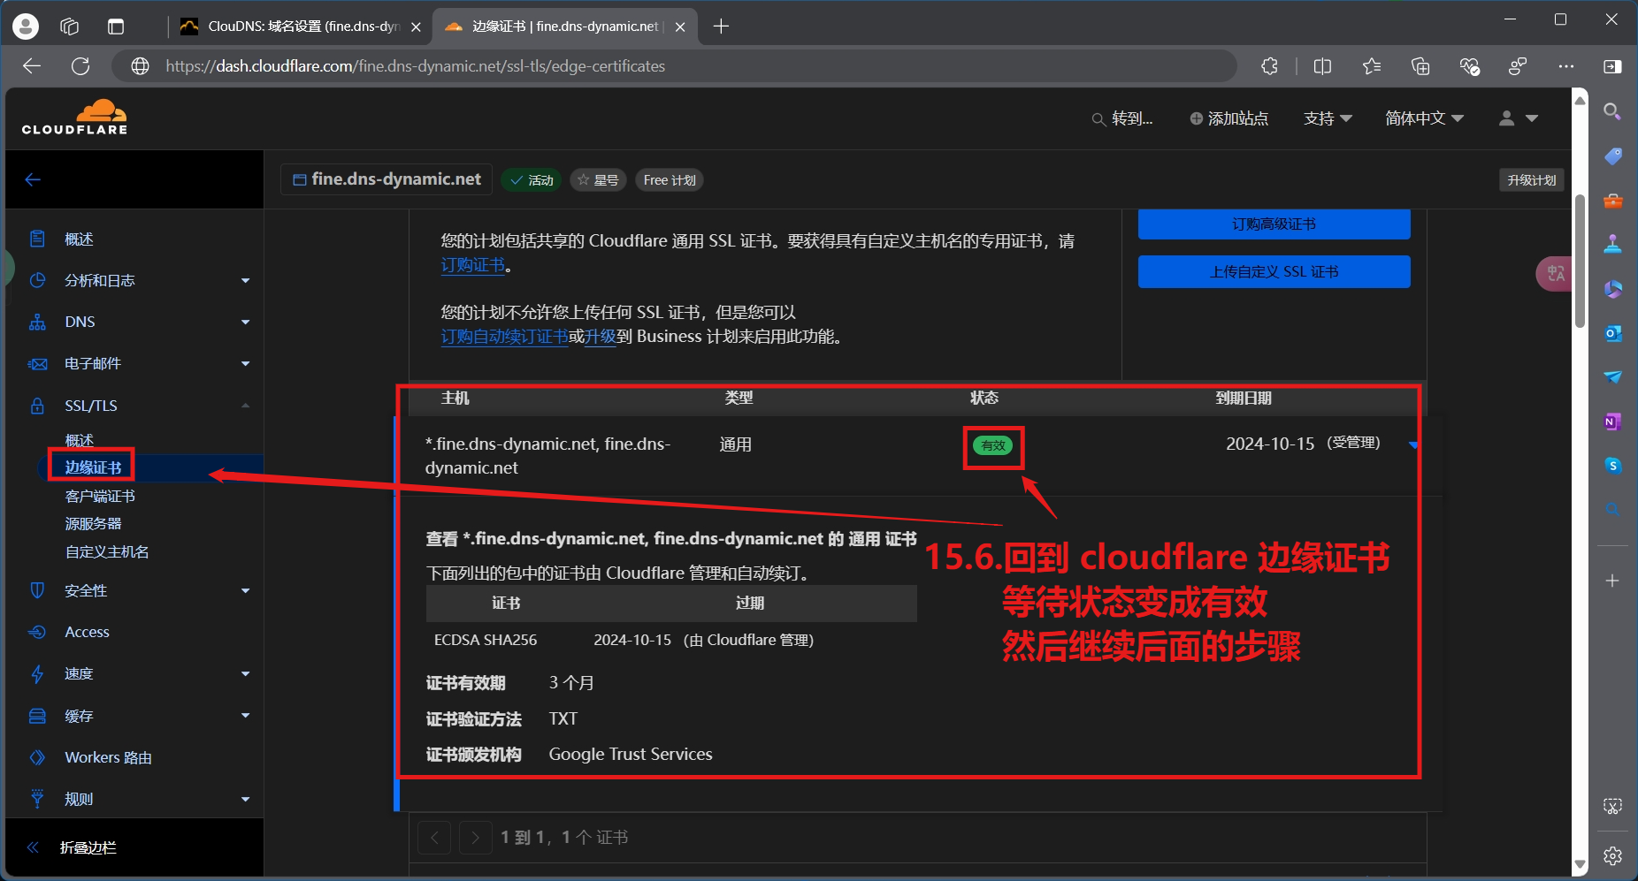The image size is (1638, 881).
Task: Open 简体中文 language dropdown
Action: click(1424, 118)
